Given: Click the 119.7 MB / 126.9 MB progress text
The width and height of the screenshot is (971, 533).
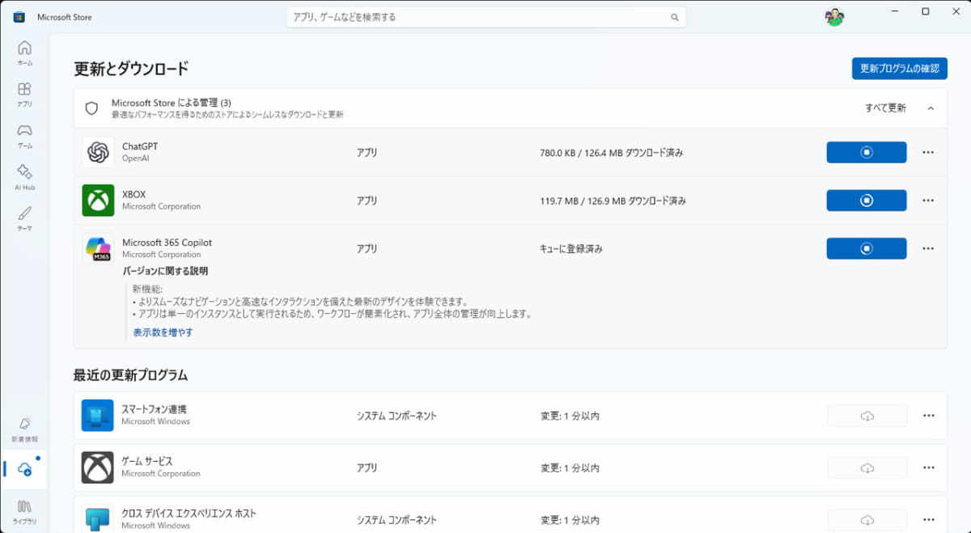Looking at the screenshot, I should click(613, 201).
